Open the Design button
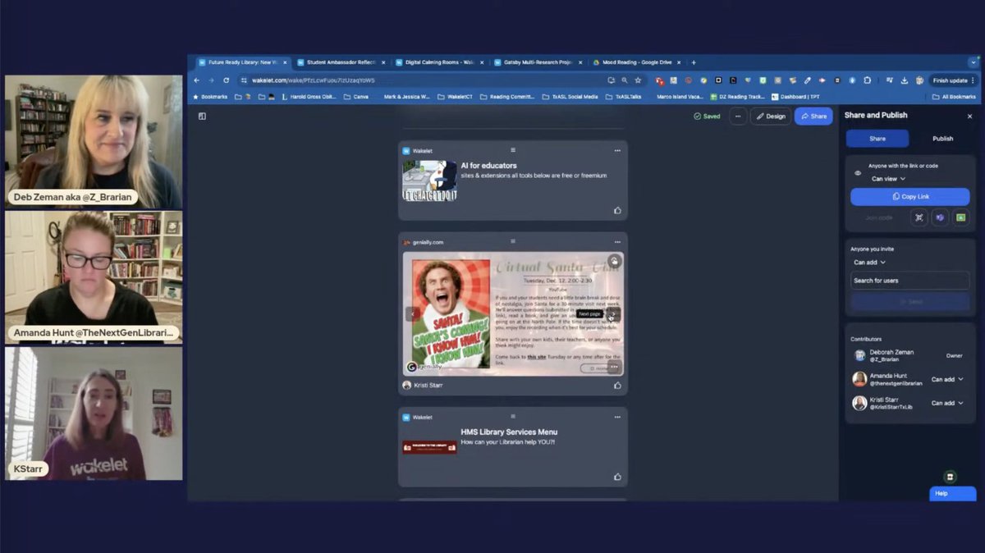Screen dimensions: 985x553 point(771,117)
